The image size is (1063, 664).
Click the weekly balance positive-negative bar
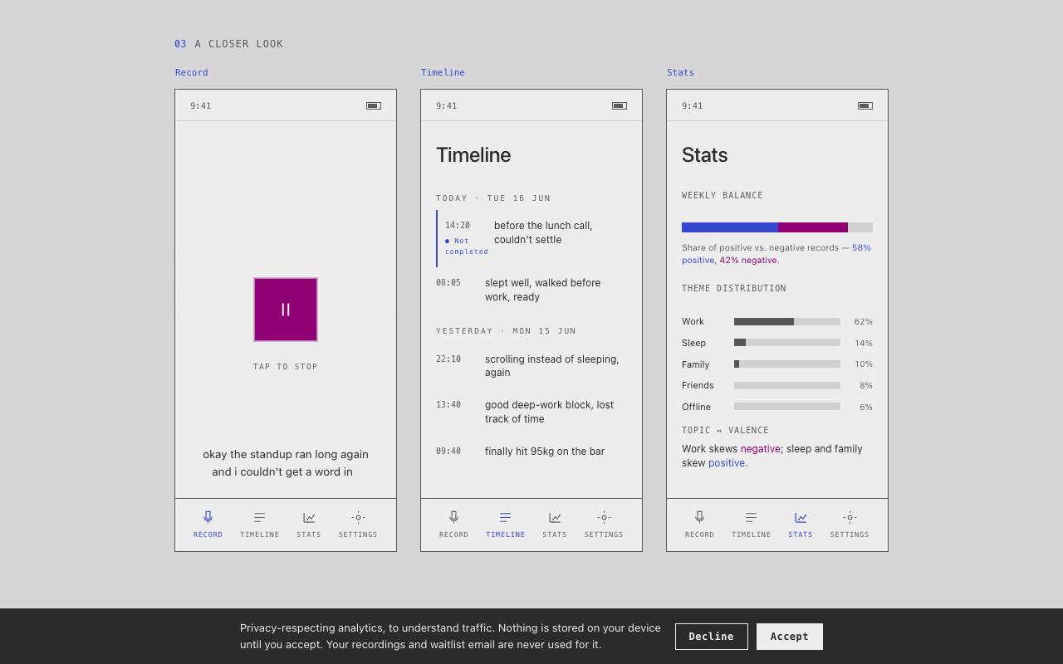777,227
